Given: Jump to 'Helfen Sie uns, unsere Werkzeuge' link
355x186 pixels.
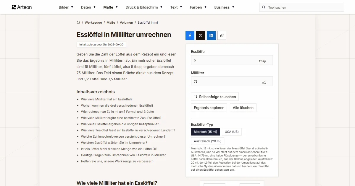Looking at the screenshot, I should (117, 161).
